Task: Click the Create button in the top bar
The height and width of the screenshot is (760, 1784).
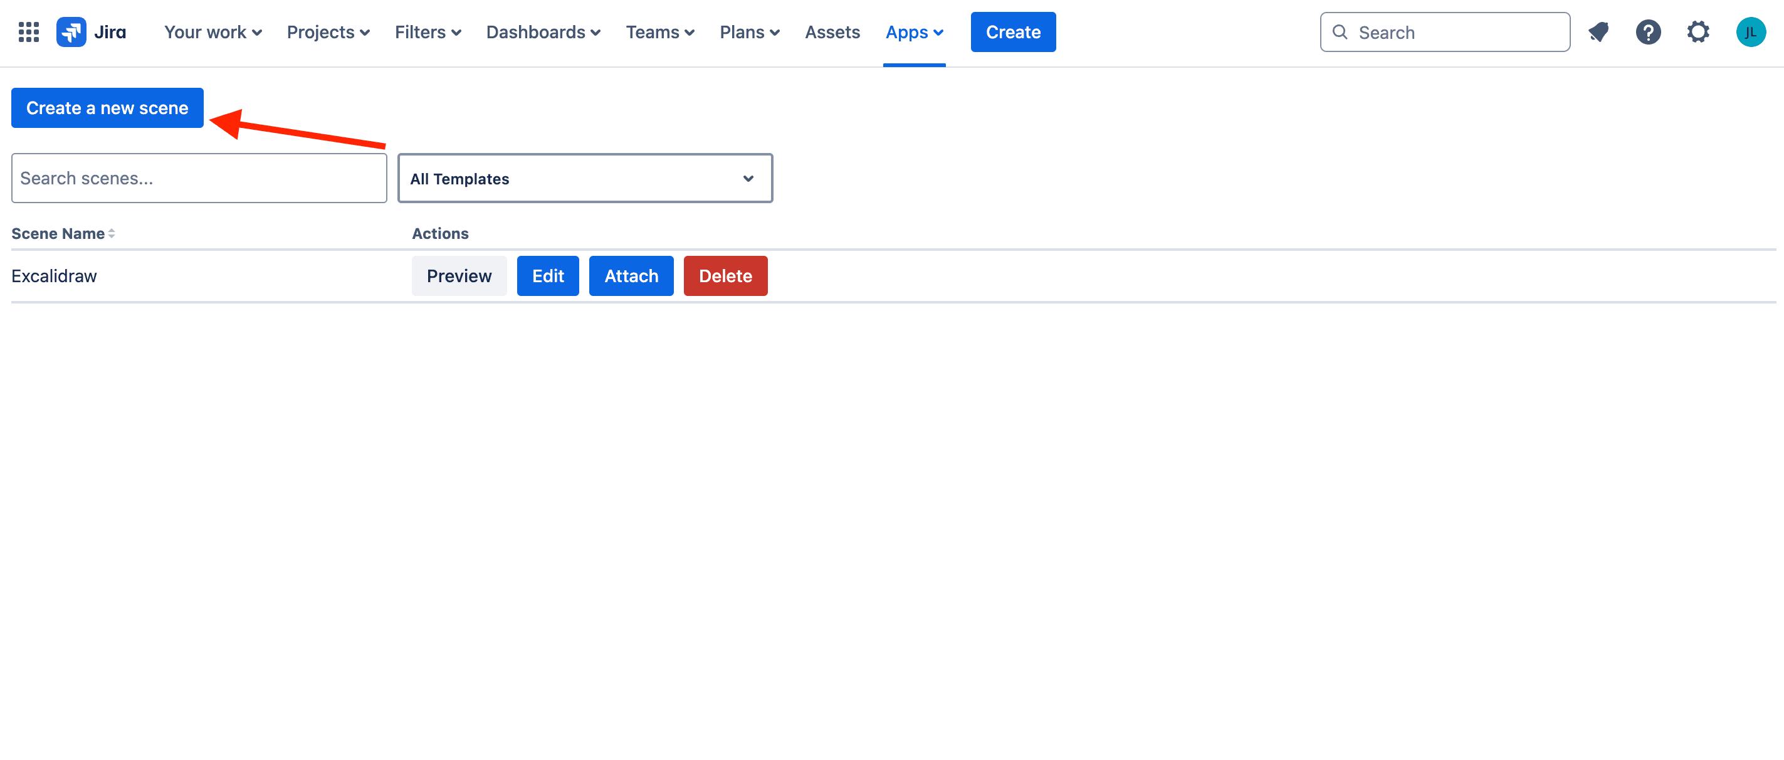Action: [x=1012, y=32]
